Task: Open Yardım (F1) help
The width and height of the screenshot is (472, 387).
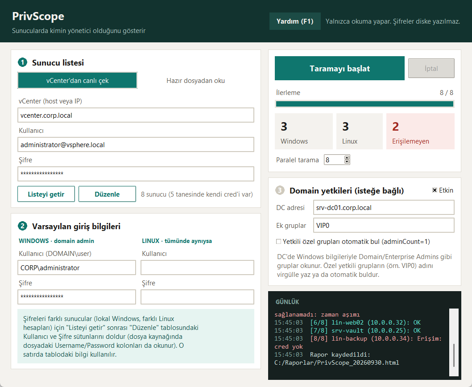Action: 295,21
